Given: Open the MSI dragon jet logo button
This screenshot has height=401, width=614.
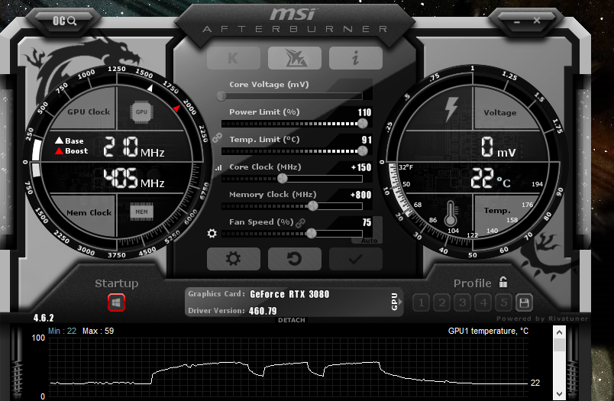Looking at the screenshot, I should coord(295,58).
